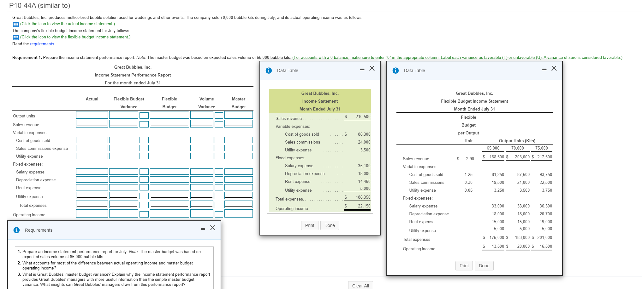Click Print in the Flexible Budget Data Table

coord(464,266)
